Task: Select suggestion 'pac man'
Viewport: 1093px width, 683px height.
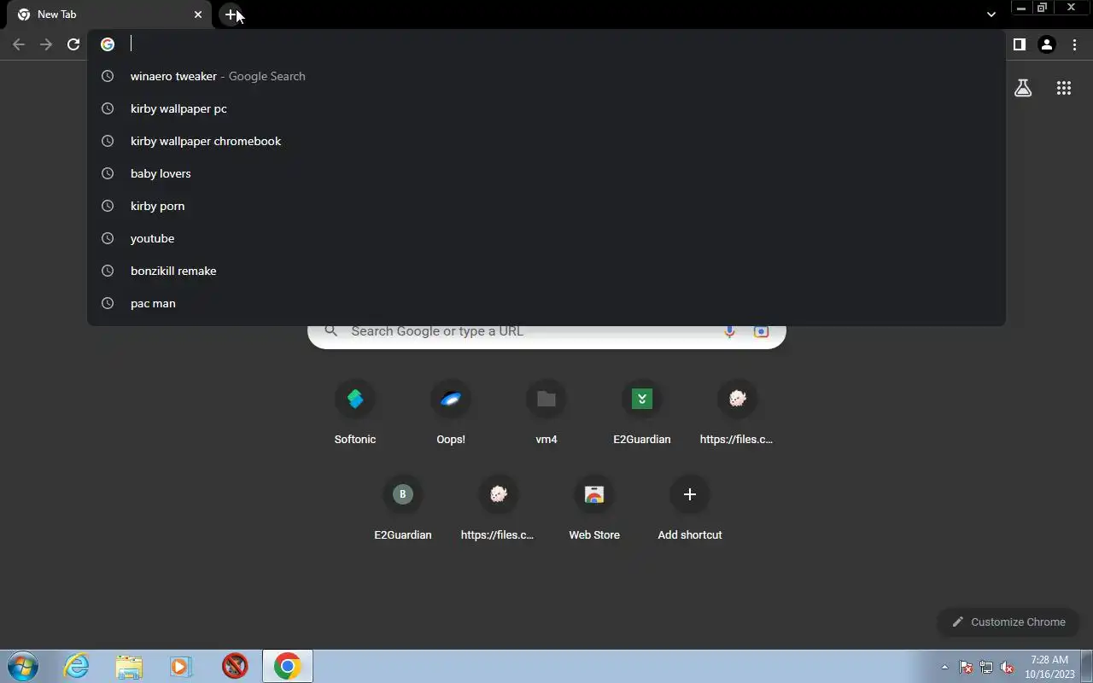Action: (x=546, y=303)
